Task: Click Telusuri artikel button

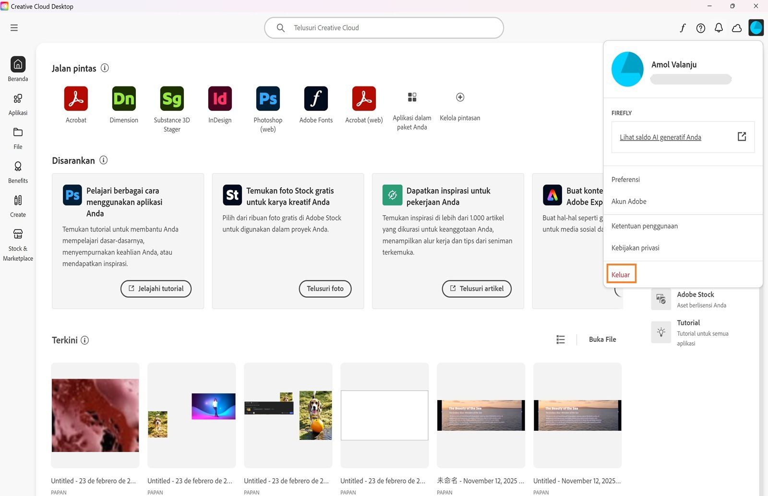Action: pyautogui.click(x=477, y=289)
